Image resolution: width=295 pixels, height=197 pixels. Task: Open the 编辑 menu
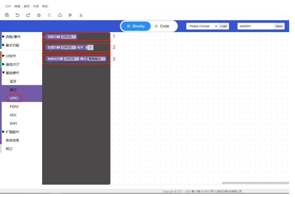pos(17,6)
